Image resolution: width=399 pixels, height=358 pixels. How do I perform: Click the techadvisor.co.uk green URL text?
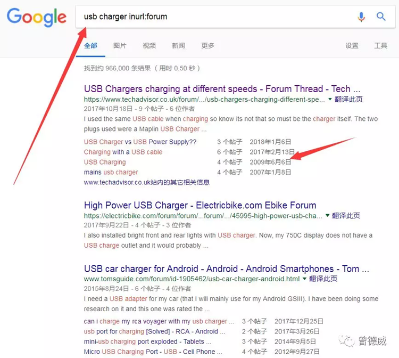click(x=204, y=100)
